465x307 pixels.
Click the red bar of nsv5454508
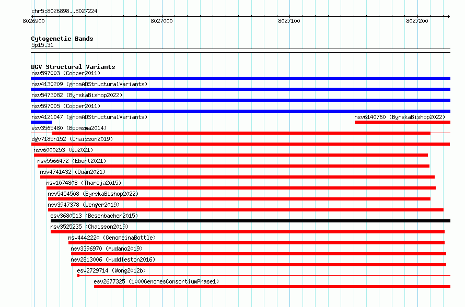(x=239, y=199)
